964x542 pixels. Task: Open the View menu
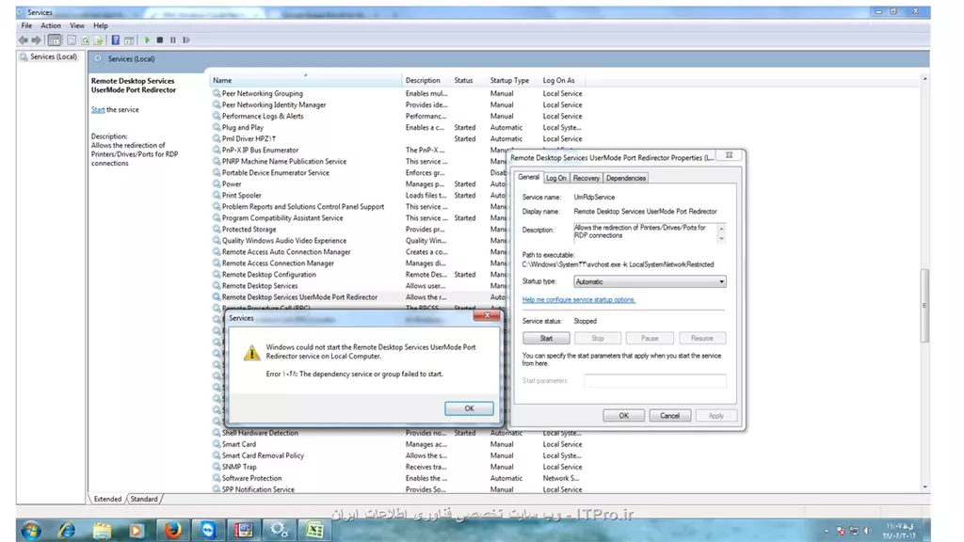77,25
